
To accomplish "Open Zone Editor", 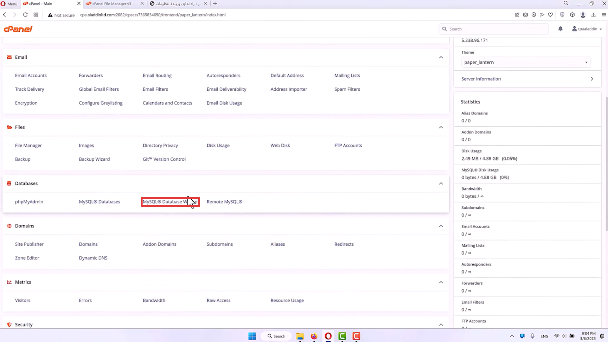I will (27, 258).
